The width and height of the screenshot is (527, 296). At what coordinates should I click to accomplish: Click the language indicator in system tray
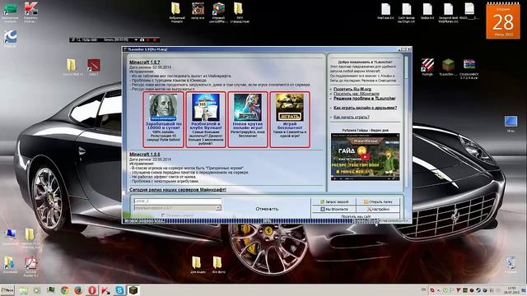pyautogui.click(x=423, y=290)
